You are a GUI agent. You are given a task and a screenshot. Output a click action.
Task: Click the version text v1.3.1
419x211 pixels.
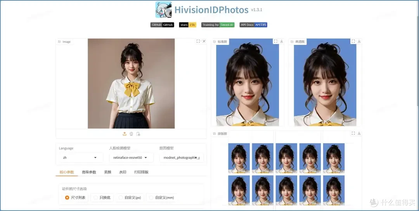pos(256,10)
